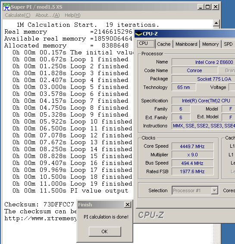Select the SPD tab in CPU-Z

228,44
